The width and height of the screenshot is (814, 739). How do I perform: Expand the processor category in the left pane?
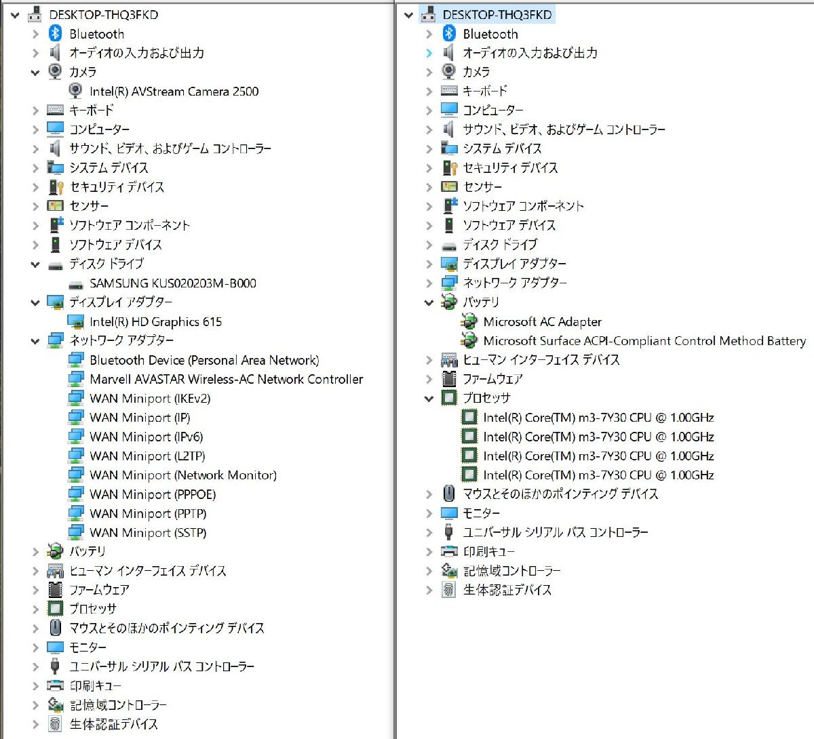(x=35, y=609)
